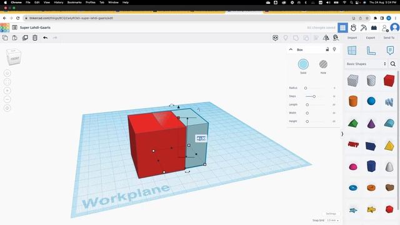The height and width of the screenshot is (225, 400).
Task: Open the History menu in menu bar
Action: click(x=58, y=2)
